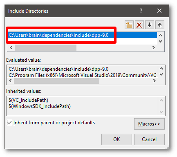The image size is (177, 157).
Task: Expand the Macros>> panel
Action: coord(149,124)
